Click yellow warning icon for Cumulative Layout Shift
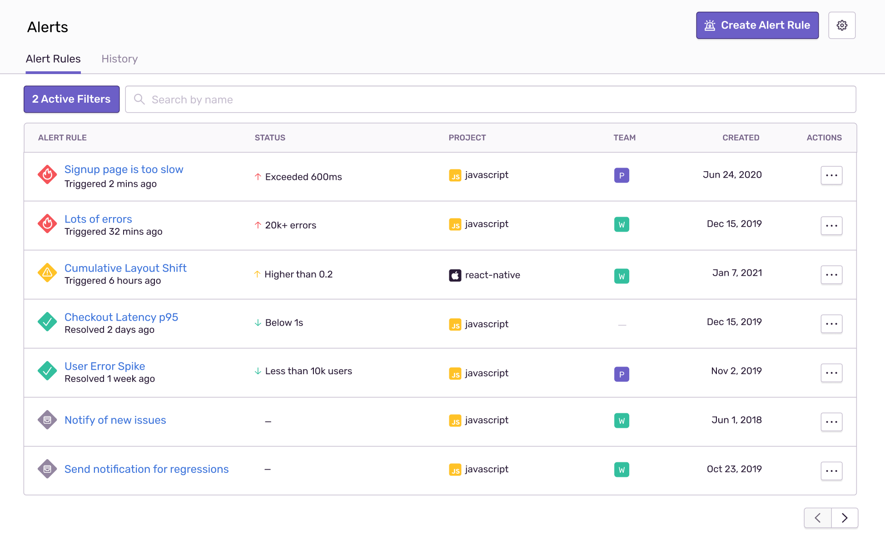 (x=47, y=273)
